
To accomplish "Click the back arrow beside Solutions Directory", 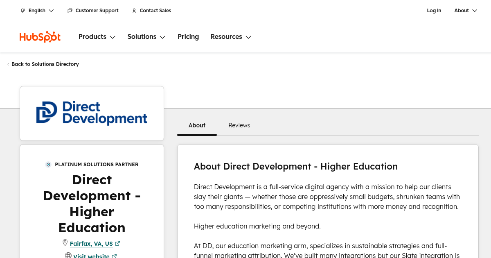I will click(x=8, y=64).
